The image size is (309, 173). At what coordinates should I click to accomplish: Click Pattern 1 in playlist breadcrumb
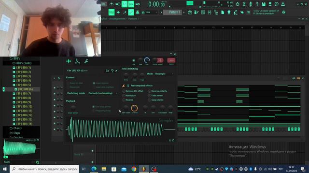coord(134,19)
